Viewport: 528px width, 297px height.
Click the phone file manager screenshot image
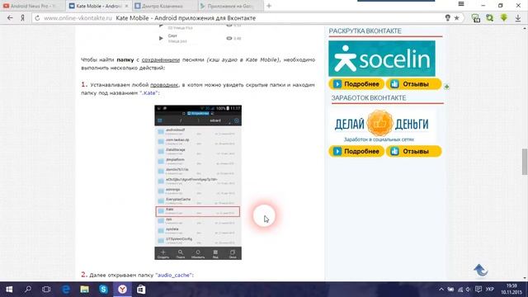coord(198,182)
